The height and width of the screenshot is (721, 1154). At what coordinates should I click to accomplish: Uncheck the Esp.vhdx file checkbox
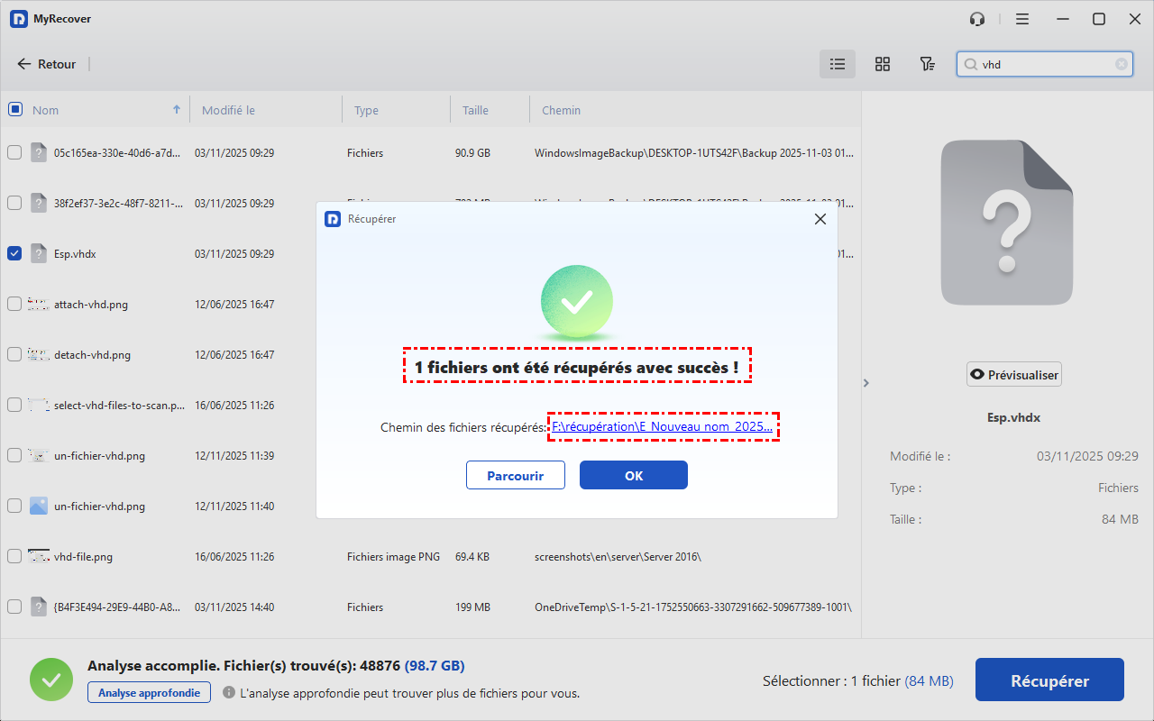click(14, 253)
